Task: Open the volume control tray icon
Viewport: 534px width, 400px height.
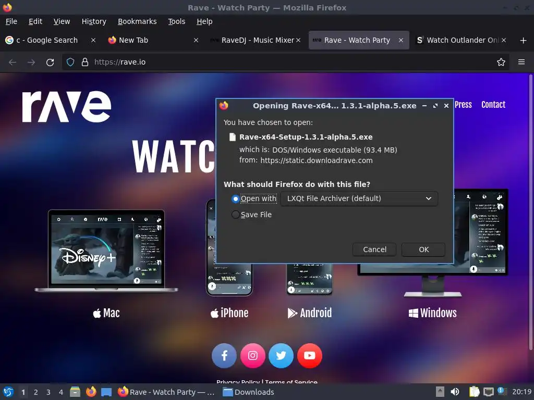Action: [x=455, y=392]
